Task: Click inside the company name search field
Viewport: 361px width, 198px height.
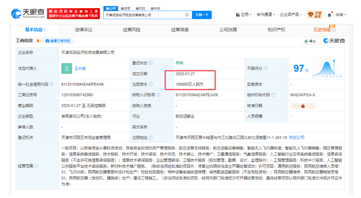Action: pyautogui.click(x=144, y=15)
